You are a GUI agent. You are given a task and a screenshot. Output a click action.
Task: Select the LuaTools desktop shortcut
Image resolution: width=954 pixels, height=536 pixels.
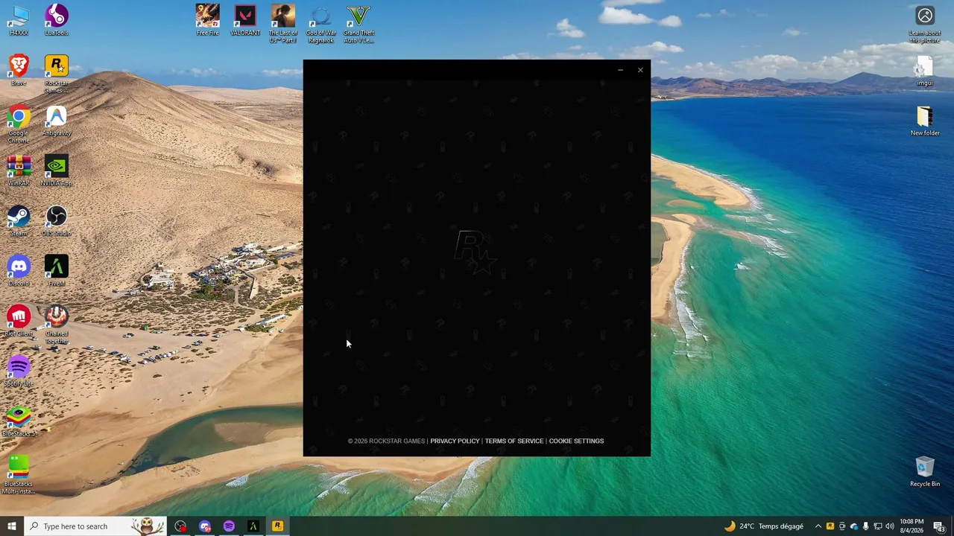[x=57, y=20]
